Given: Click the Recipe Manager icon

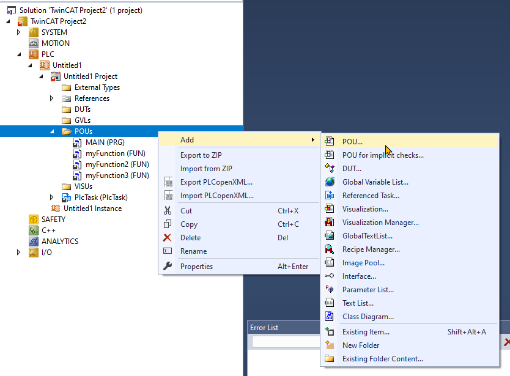Looking at the screenshot, I should tap(329, 249).
